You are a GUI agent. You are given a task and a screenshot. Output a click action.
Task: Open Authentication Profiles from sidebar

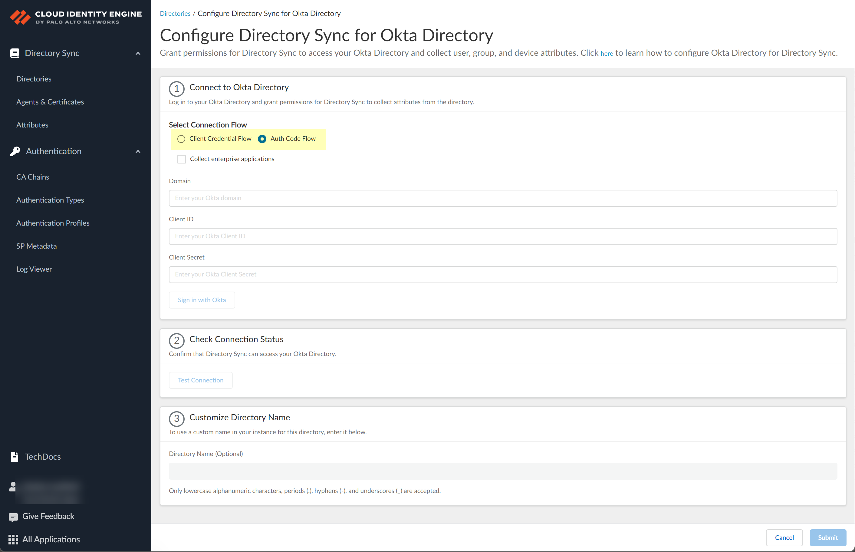pyautogui.click(x=53, y=223)
